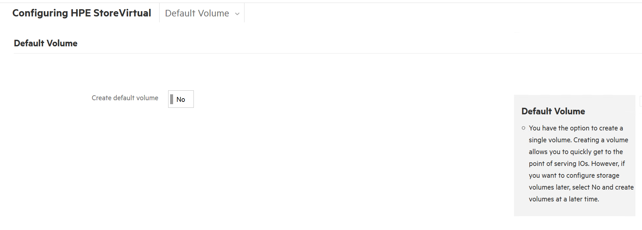Screen dimensions: 642x230
Task: Click the Default Volume help panel heading
Action: pyautogui.click(x=553, y=111)
